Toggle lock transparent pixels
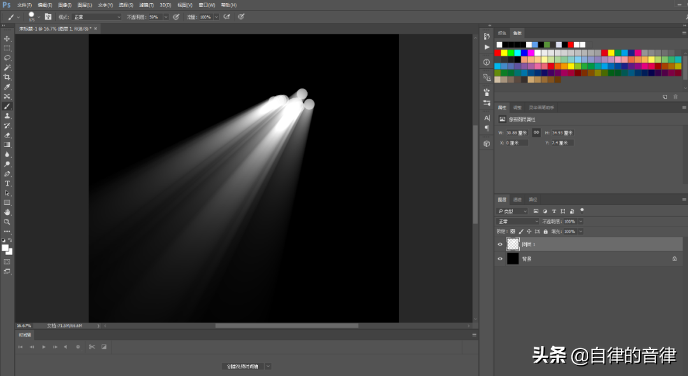The image size is (688, 376). click(512, 232)
